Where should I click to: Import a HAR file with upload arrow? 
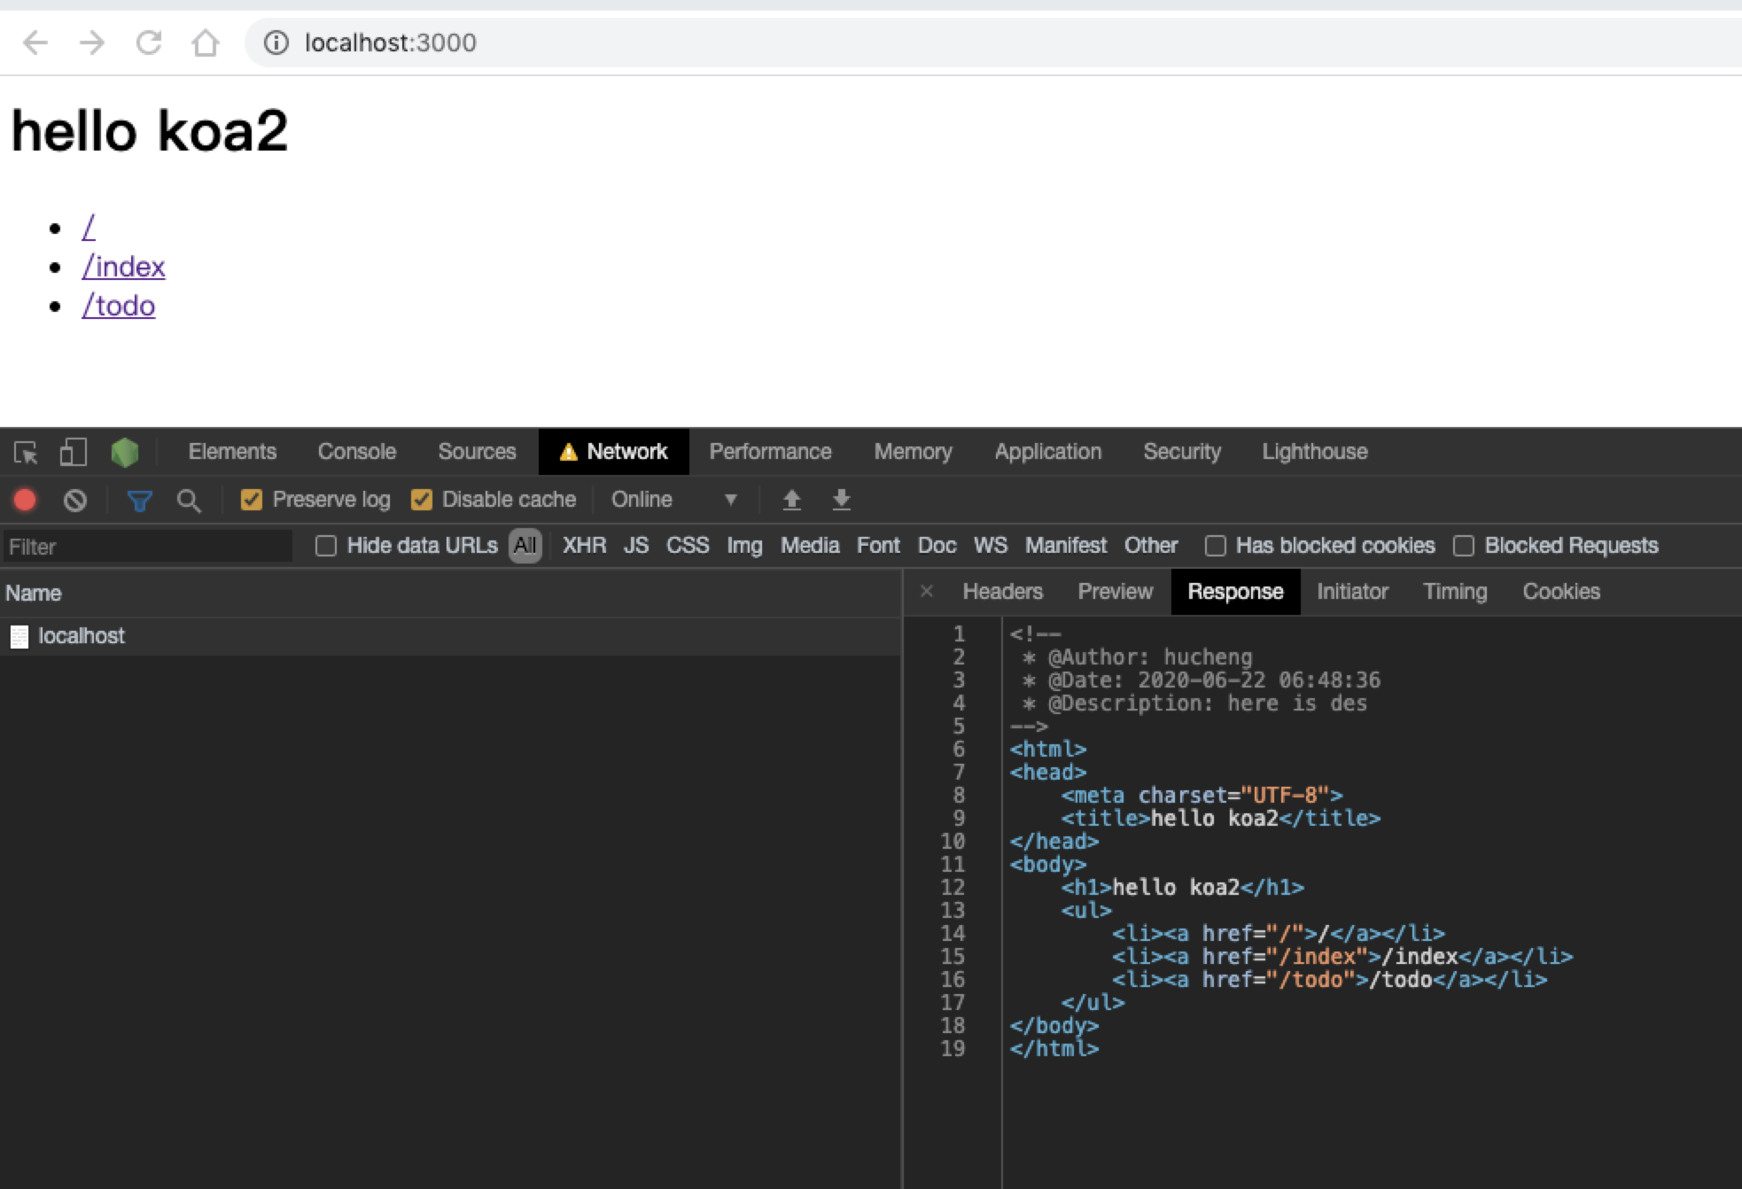click(x=792, y=501)
